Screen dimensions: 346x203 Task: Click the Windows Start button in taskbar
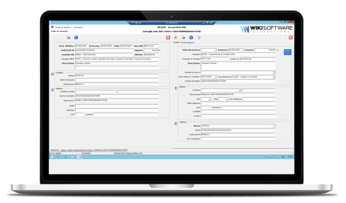(52, 157)
